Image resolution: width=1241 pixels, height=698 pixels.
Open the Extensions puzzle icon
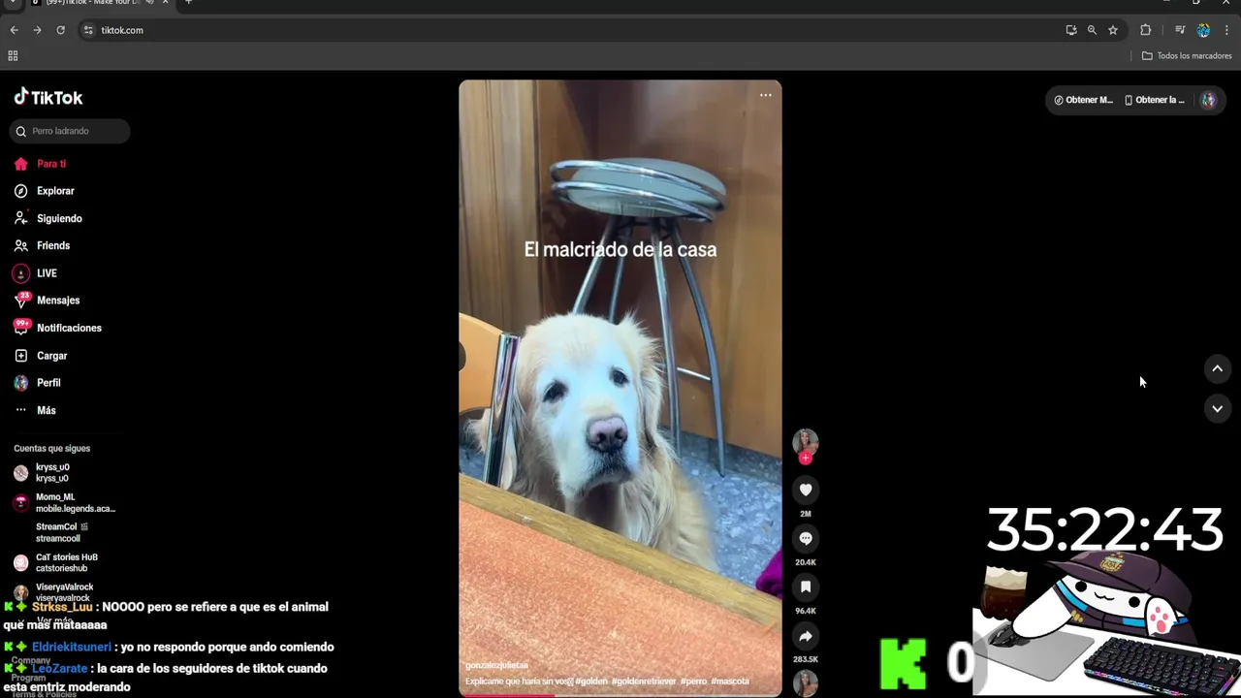pyautogui.click(x=1145, y=30)
